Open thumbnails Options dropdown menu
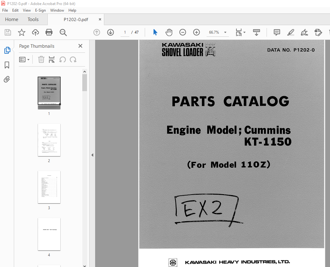The height and width of the screenshot is (267, 330). point(24,60)
